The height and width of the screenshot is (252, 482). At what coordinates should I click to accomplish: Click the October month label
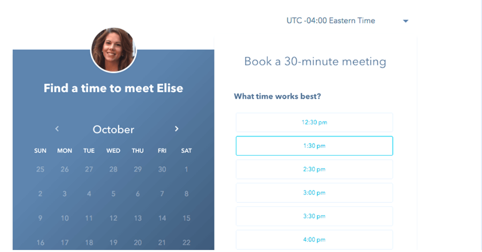pos(114,129)
